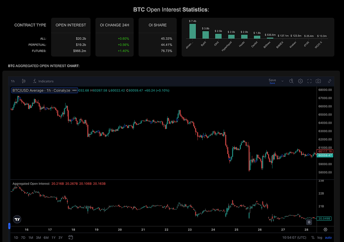344x242 pixels.
Task: Click the 76.73% futures OI share
Action: click(167, 51)
